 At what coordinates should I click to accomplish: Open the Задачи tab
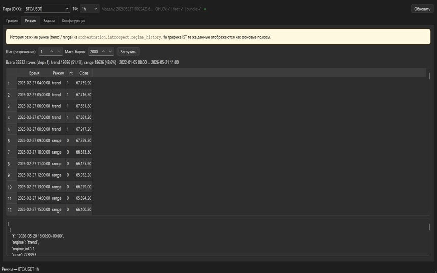(x=49, y=21)
